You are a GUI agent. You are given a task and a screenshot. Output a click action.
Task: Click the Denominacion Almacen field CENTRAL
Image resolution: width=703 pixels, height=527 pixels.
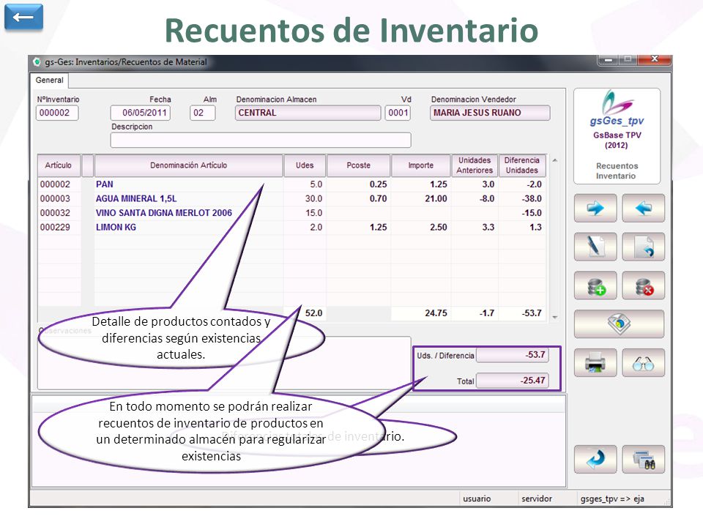pyautogui.click(x=308, y=113)
